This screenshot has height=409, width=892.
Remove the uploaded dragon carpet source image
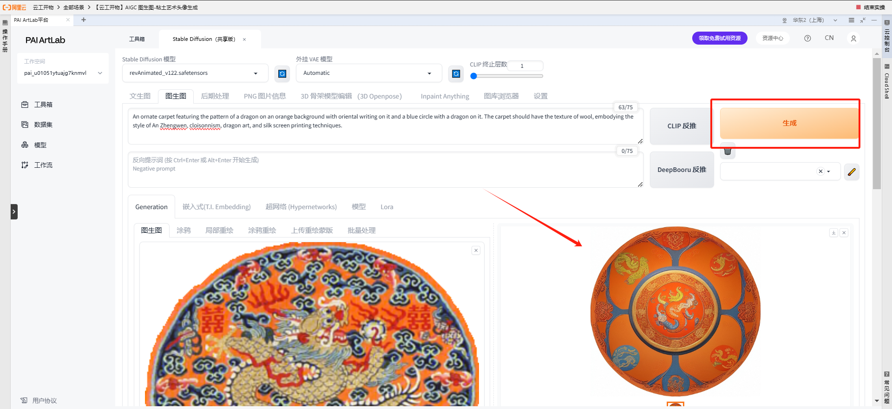click(x=476, y=251)
